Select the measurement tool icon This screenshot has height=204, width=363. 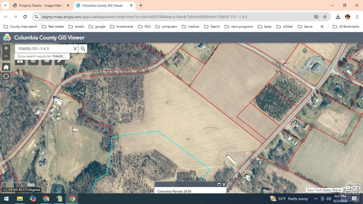point(60,60)
